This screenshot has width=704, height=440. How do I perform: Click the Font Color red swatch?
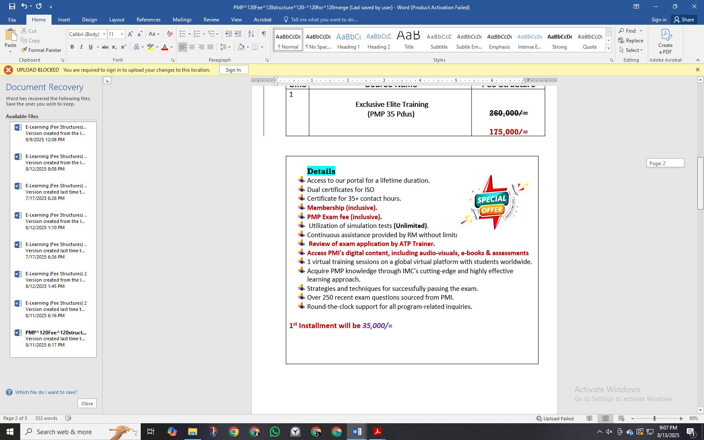(165, 47)
